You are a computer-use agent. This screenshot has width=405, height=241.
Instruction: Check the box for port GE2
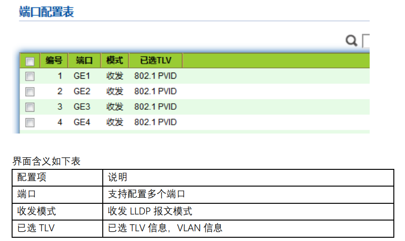[x=30, y=92]
